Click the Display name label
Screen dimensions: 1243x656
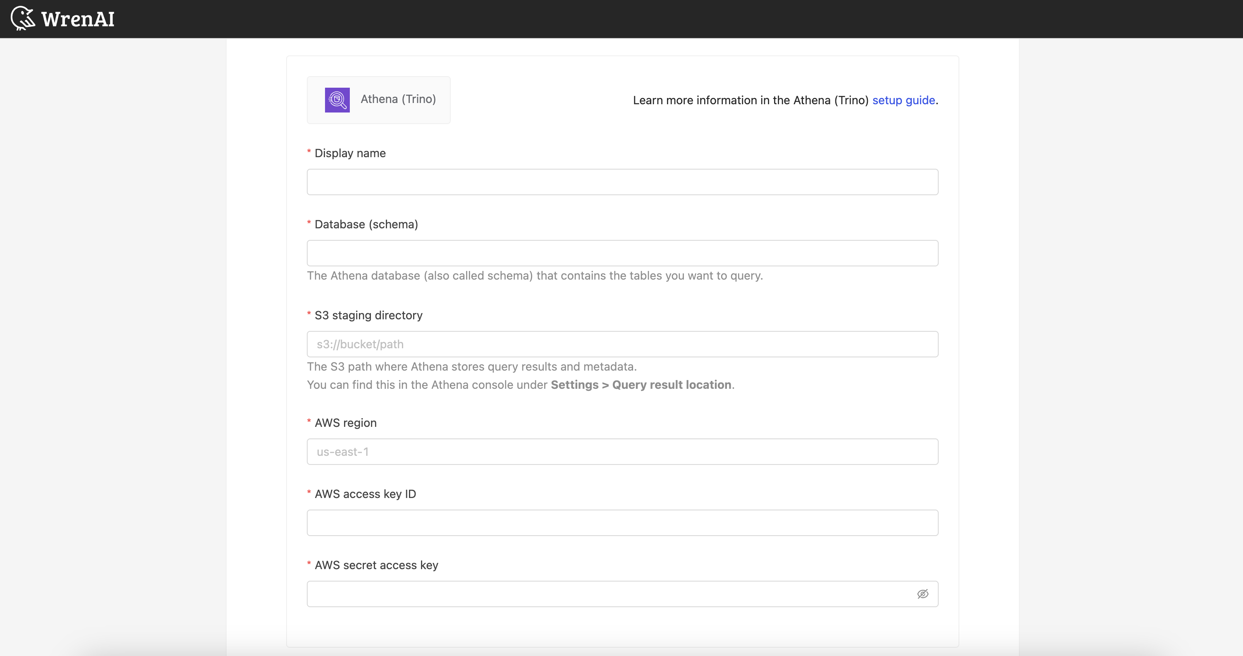[350, 153]
